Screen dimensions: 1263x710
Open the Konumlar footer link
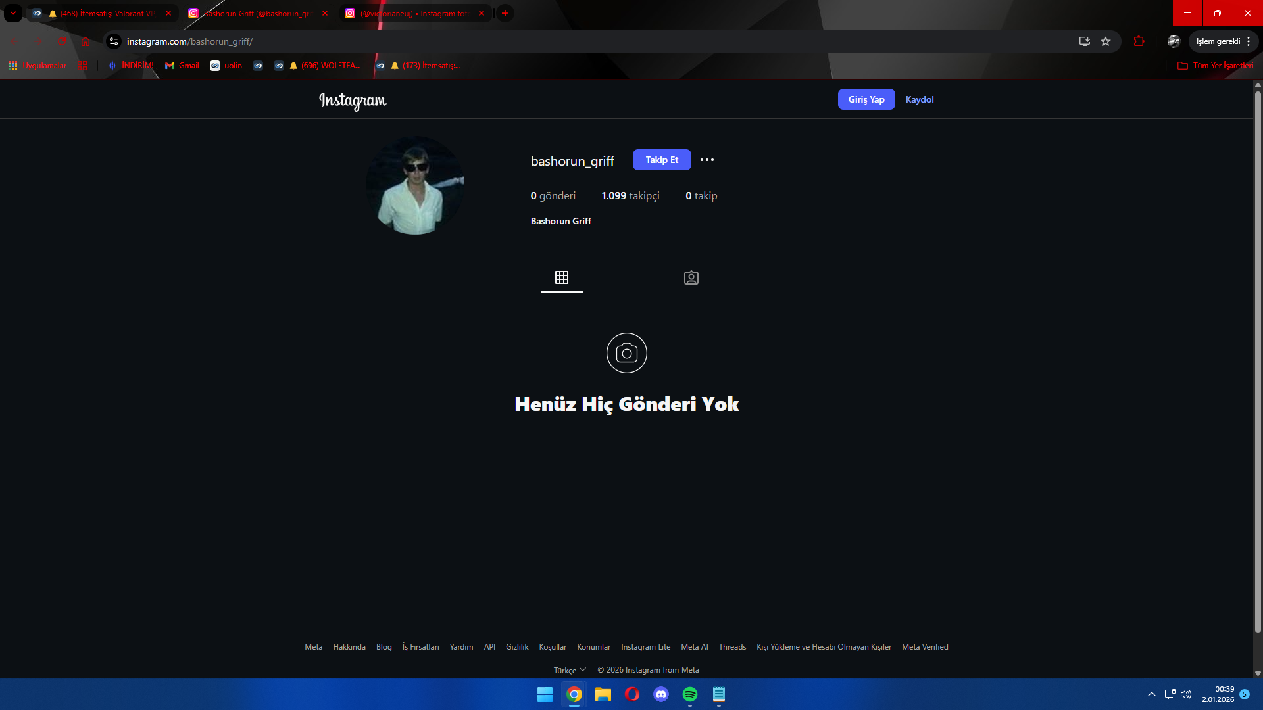coord(594,647)
